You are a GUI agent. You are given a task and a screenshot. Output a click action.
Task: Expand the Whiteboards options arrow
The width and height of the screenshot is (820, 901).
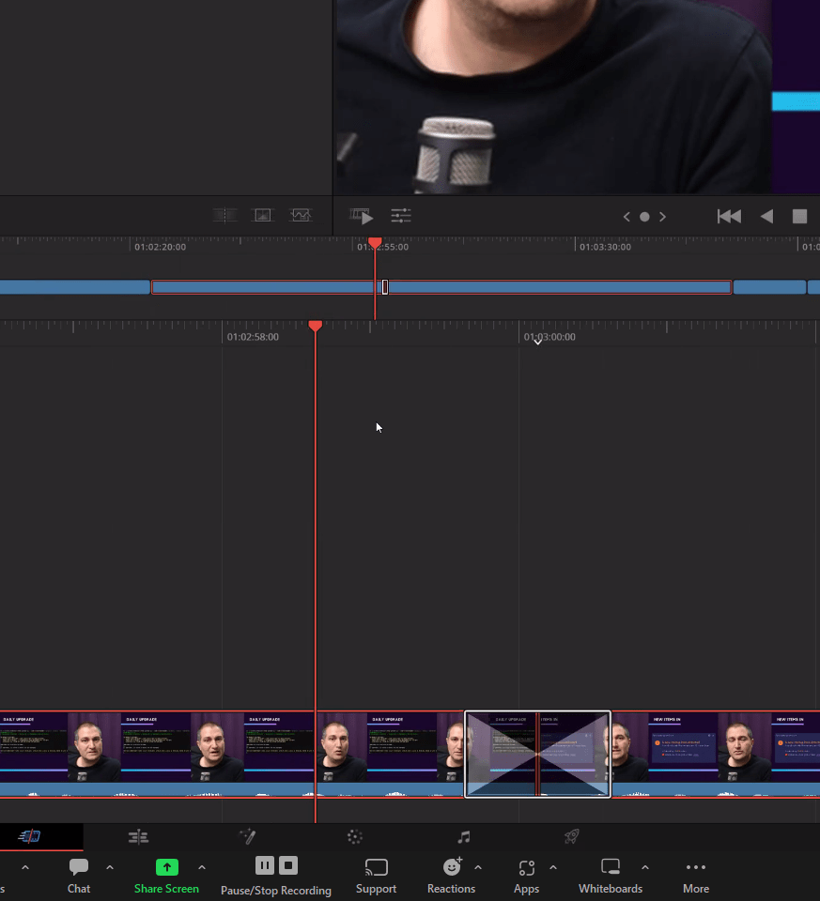pyautogui.click(x=645, y=867)
